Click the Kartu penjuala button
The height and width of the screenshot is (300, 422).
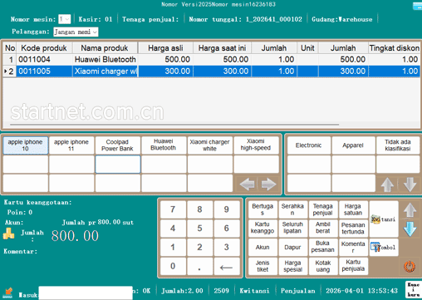tap(353, 266)
